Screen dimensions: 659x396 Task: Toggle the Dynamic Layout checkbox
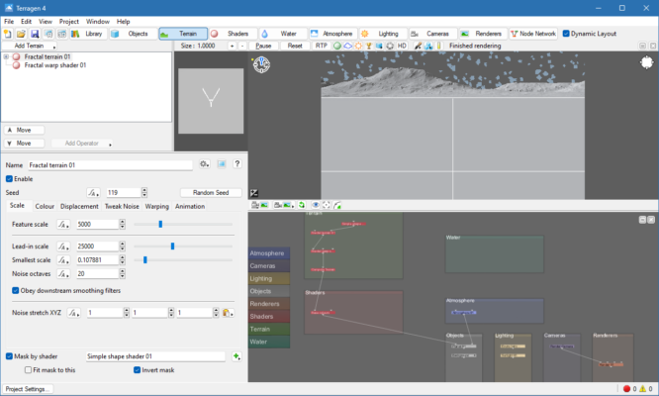tap(566, 34)
